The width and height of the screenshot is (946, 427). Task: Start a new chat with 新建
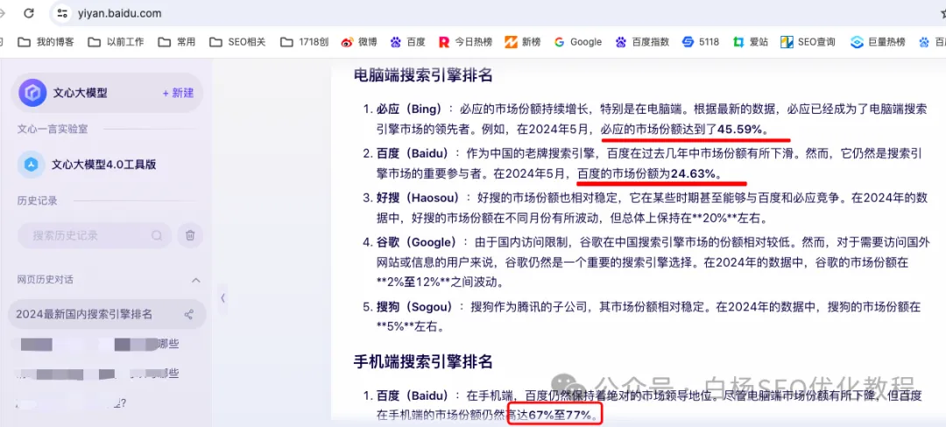click(178, 93)
